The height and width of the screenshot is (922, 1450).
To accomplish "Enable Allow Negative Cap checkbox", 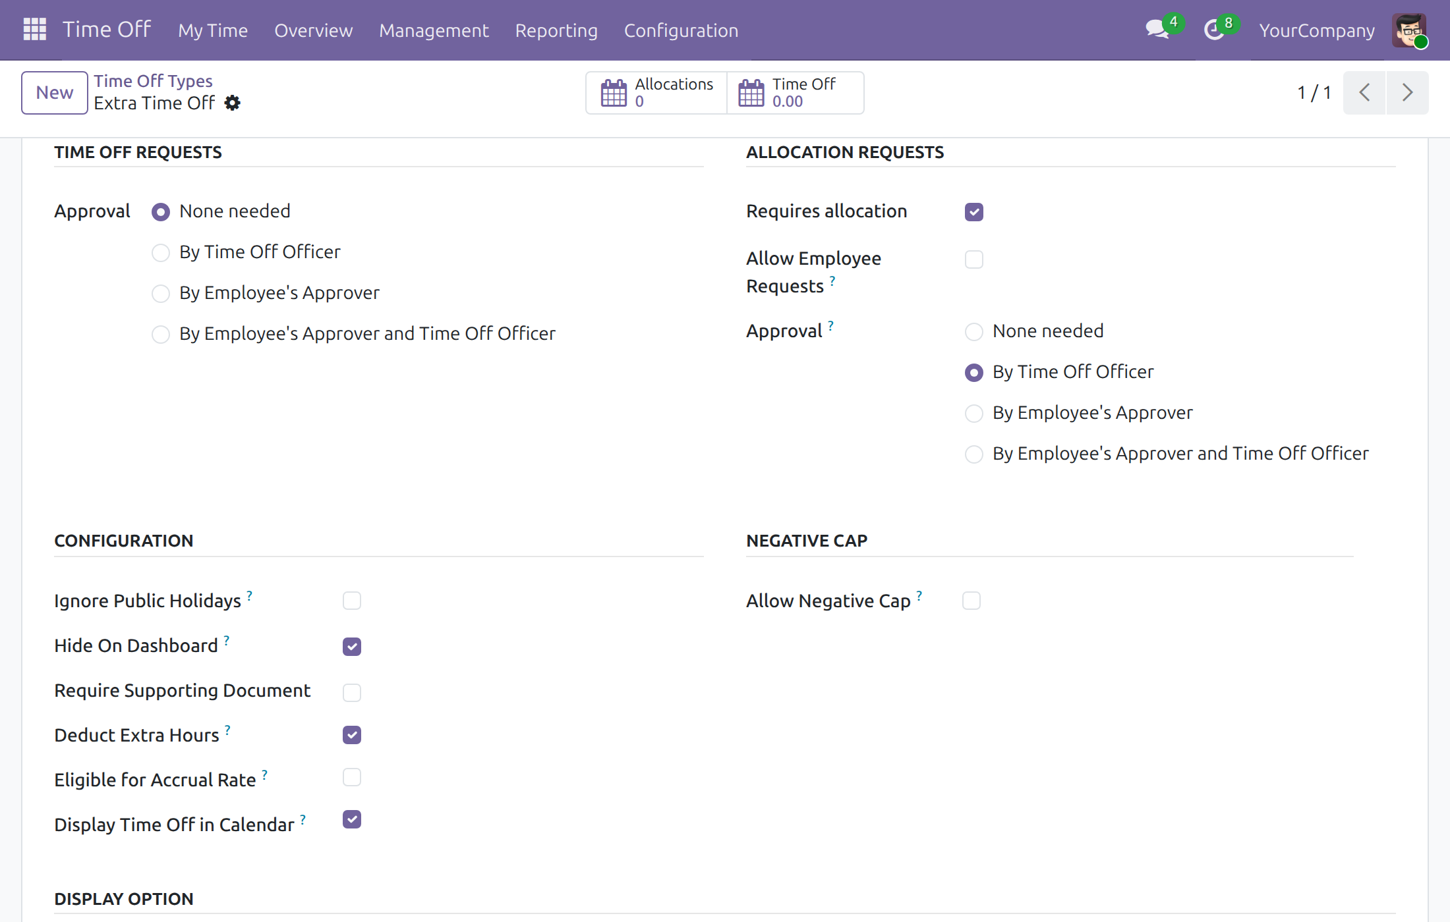I will [971, 601].
